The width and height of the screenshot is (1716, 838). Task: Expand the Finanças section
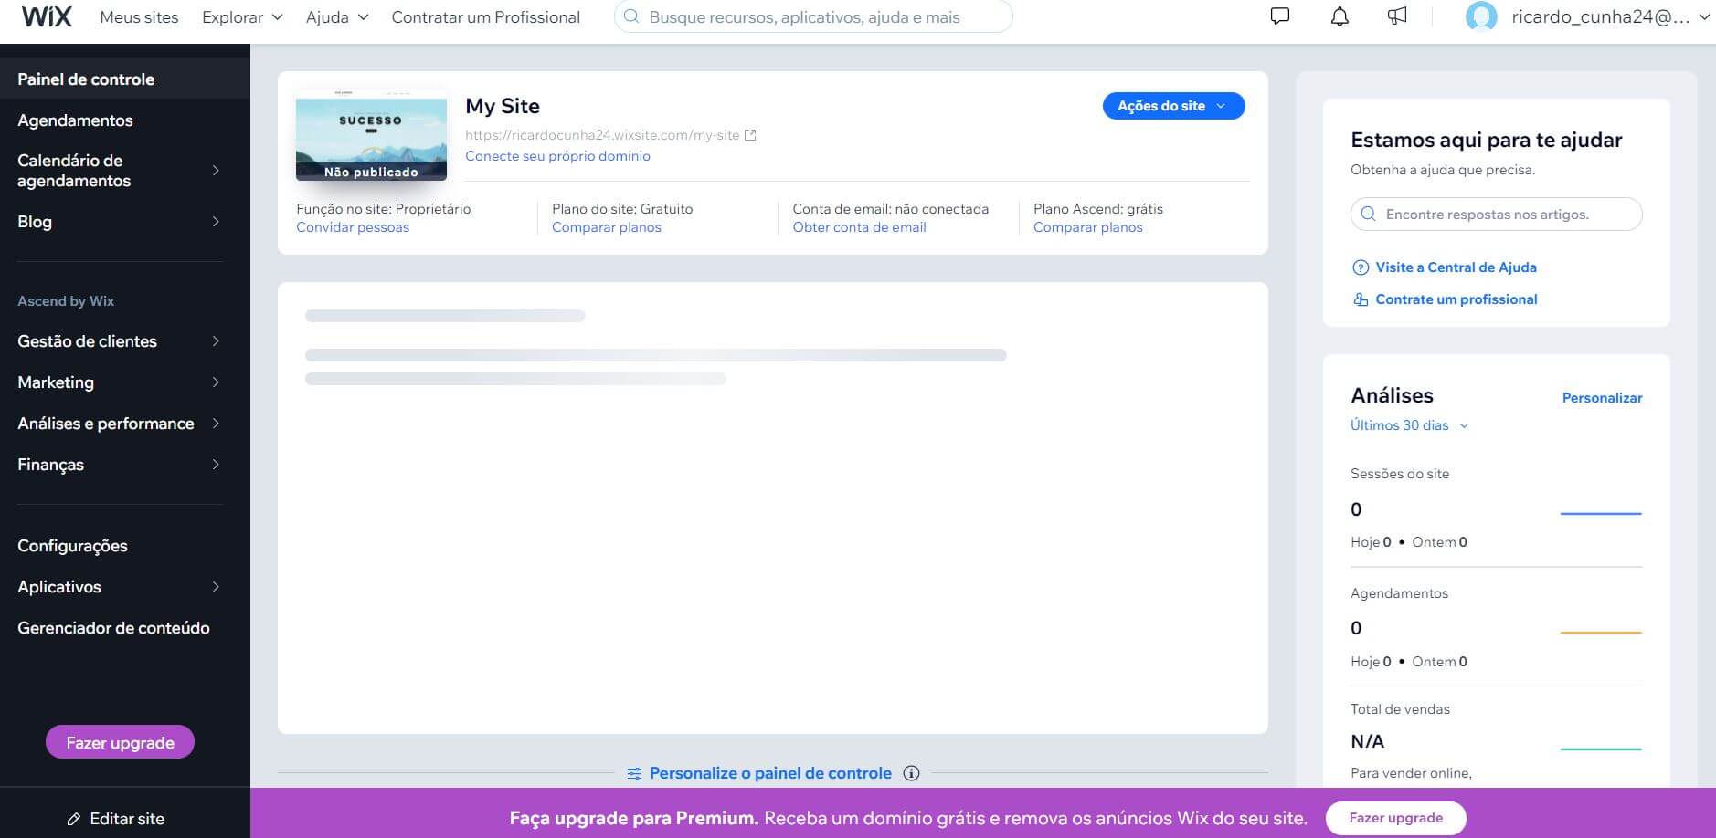(x=216, y=465)
